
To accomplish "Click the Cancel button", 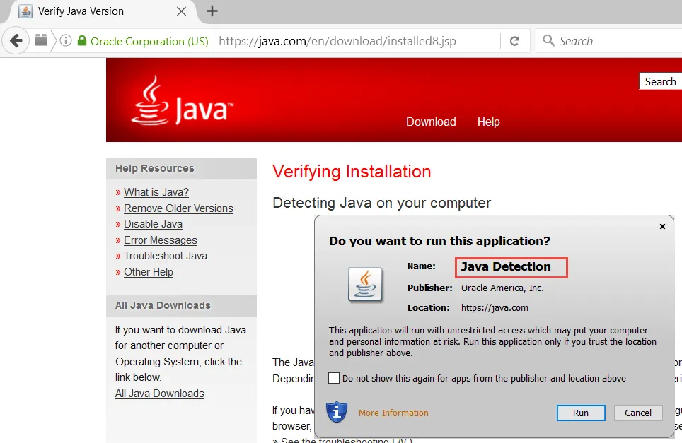I will tap(638, 413).
